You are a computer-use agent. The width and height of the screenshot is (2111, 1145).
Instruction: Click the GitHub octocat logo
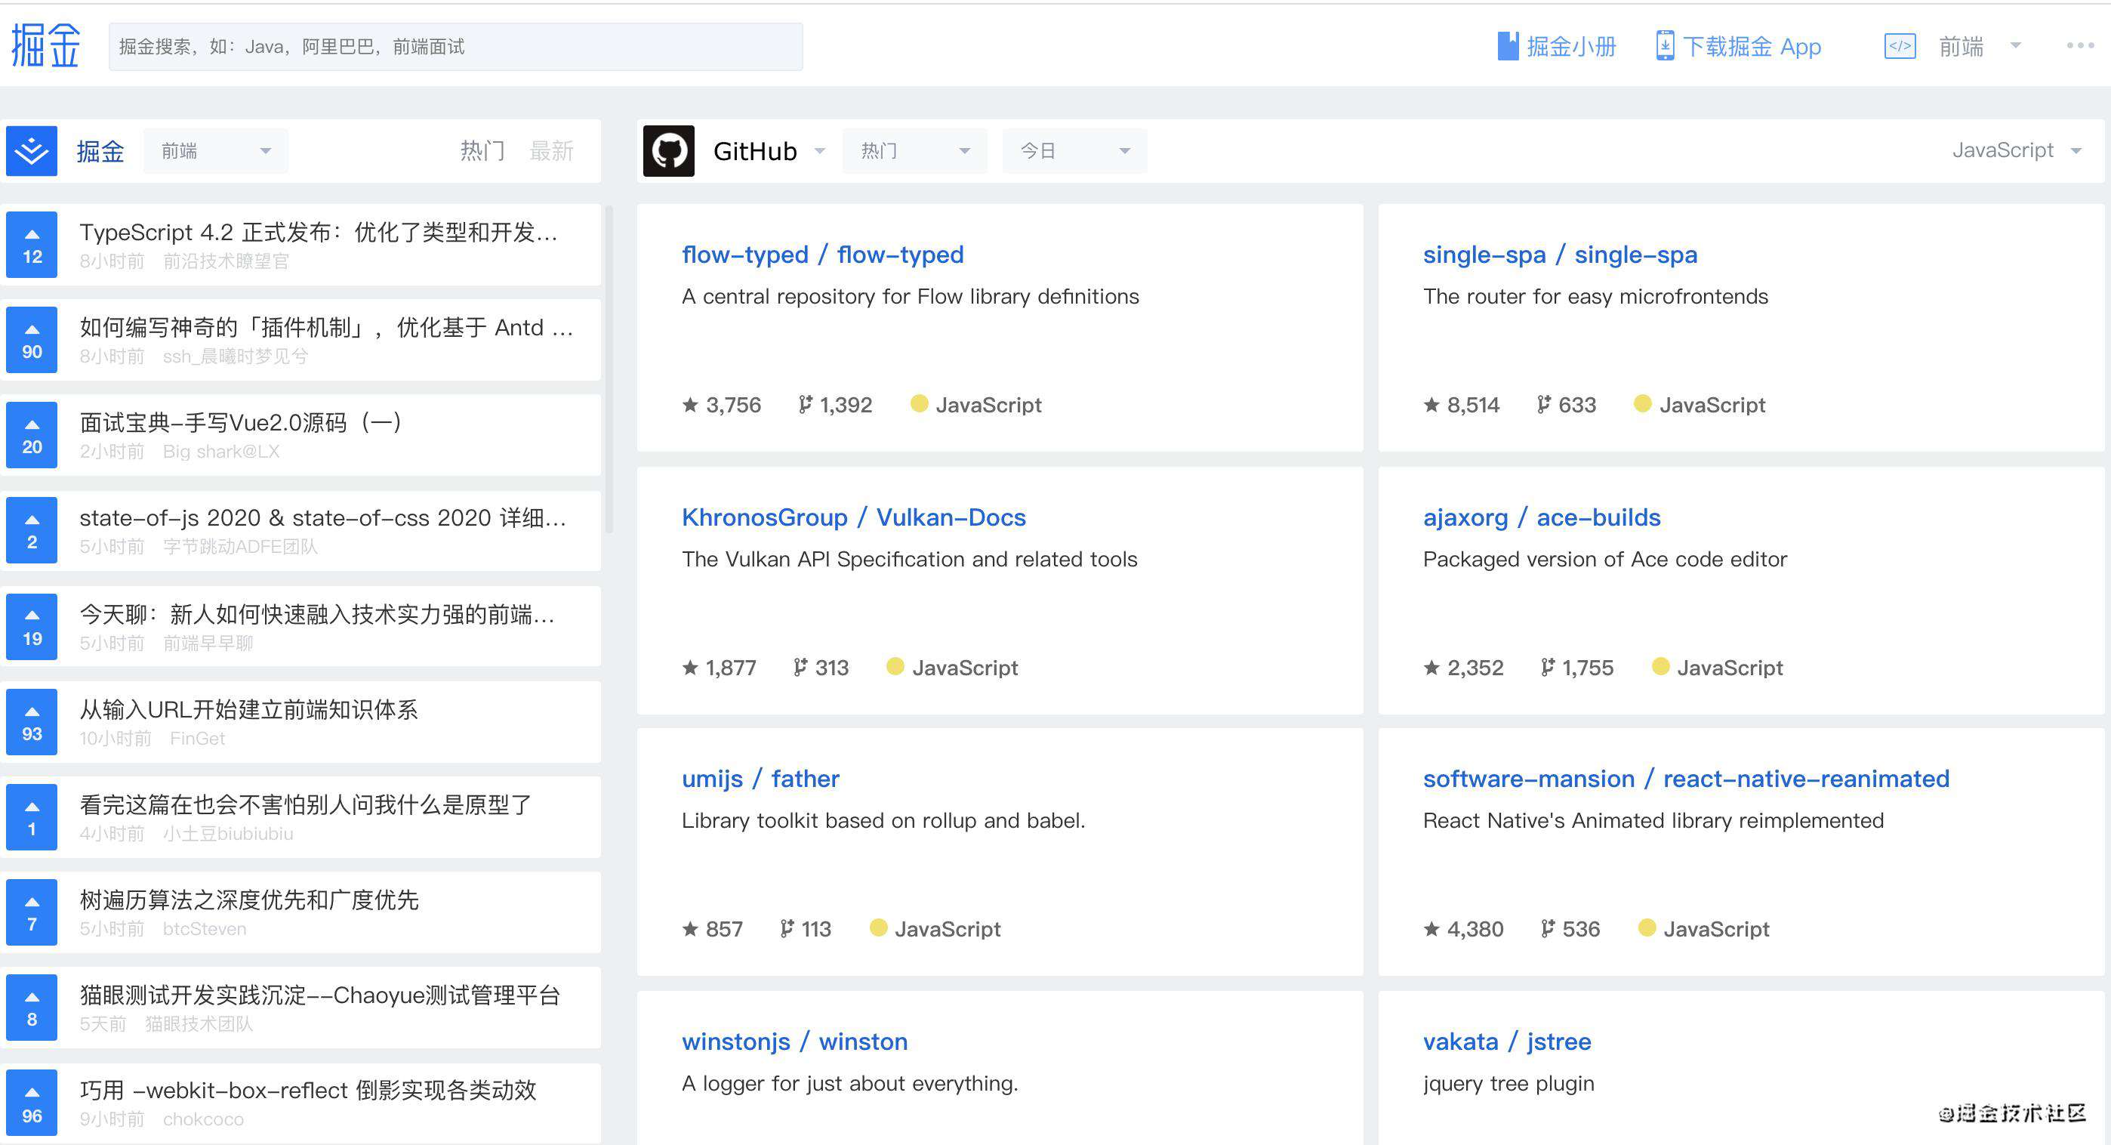669,151
